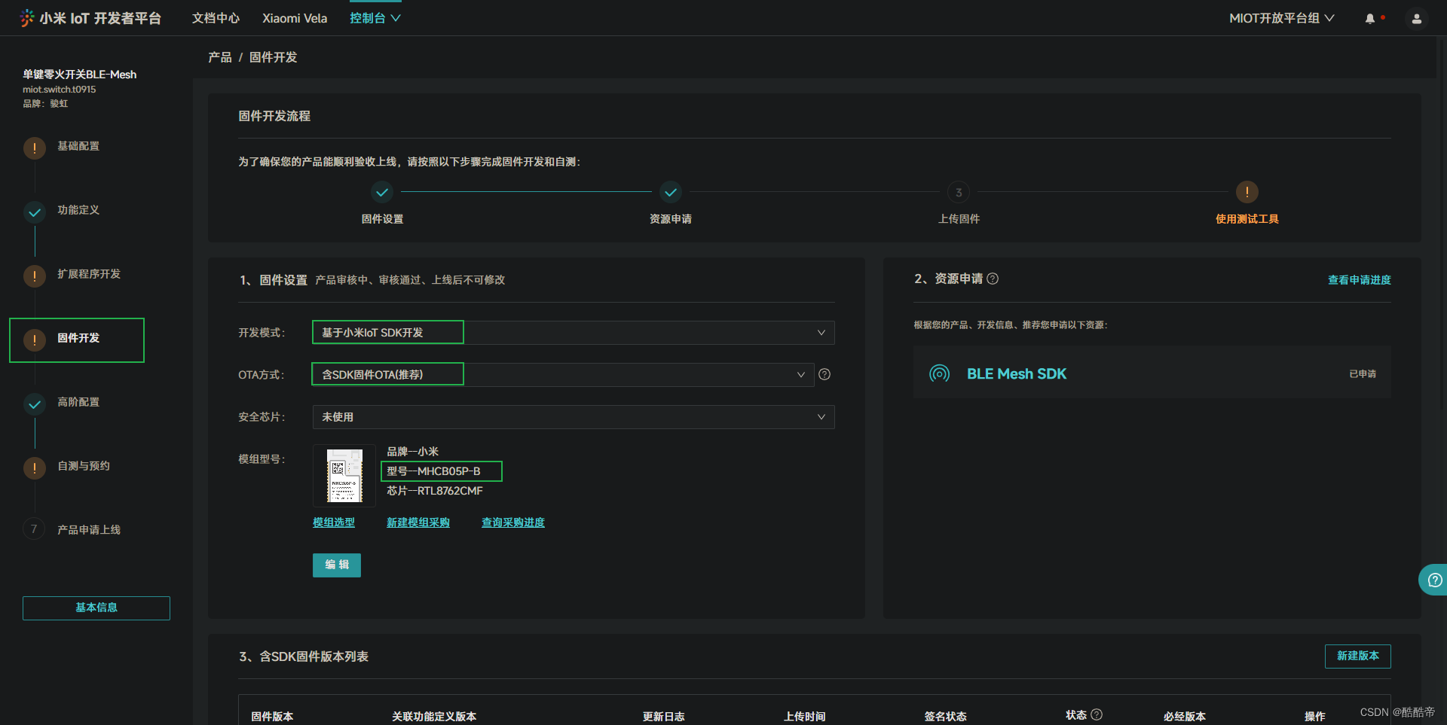Select 固件开发 in the sidebar
1447x725 pixels.
tap(78, 338)
